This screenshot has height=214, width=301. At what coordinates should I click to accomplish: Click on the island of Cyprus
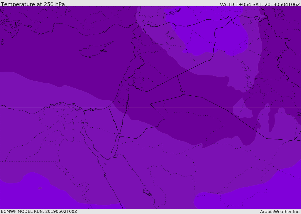click(93, 50)
